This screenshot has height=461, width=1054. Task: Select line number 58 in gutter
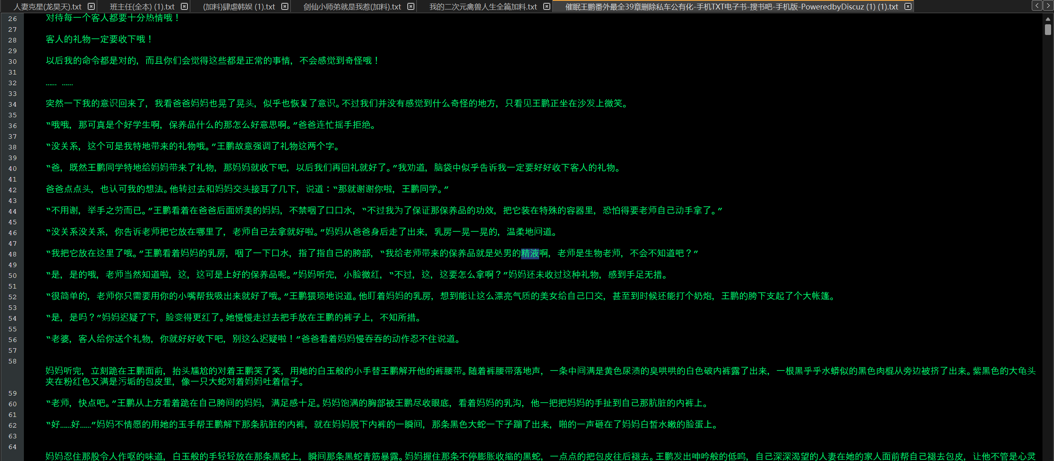12,361
